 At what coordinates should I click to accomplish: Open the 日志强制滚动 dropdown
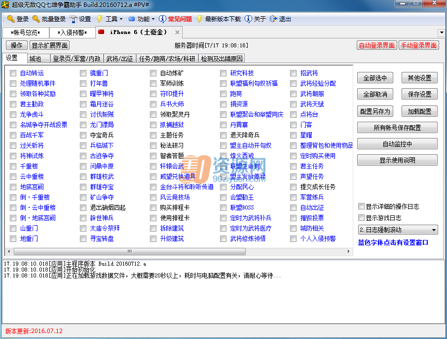coord(398,230)
